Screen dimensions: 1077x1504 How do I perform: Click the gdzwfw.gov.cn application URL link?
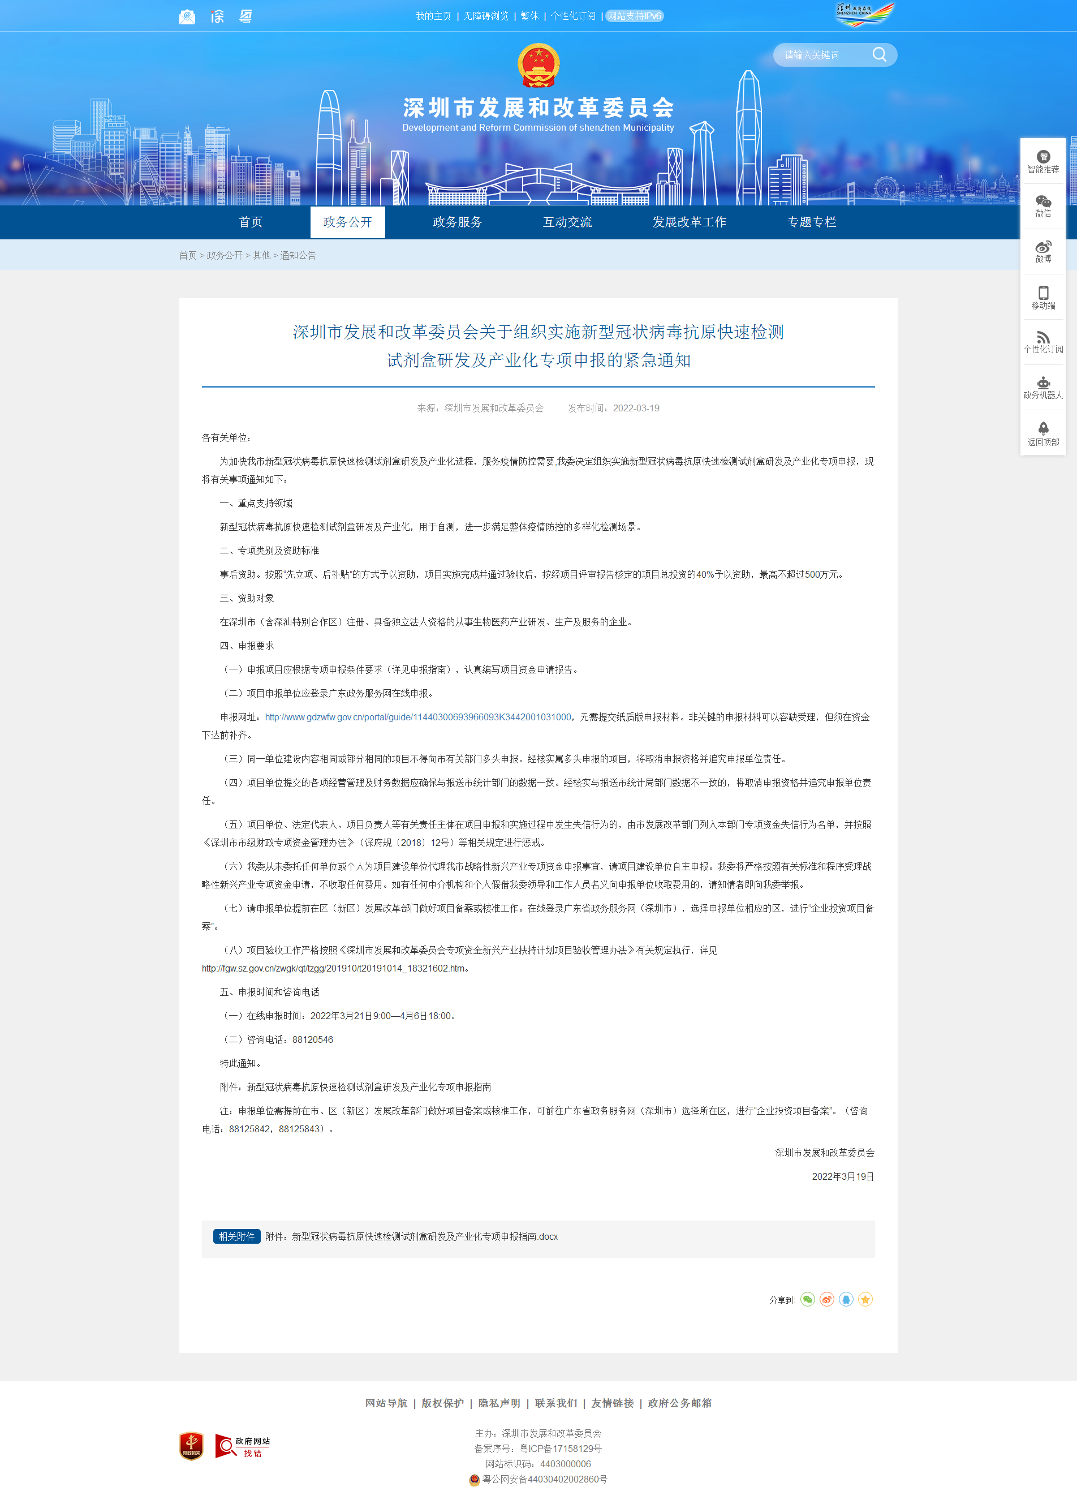click(417, 717)
